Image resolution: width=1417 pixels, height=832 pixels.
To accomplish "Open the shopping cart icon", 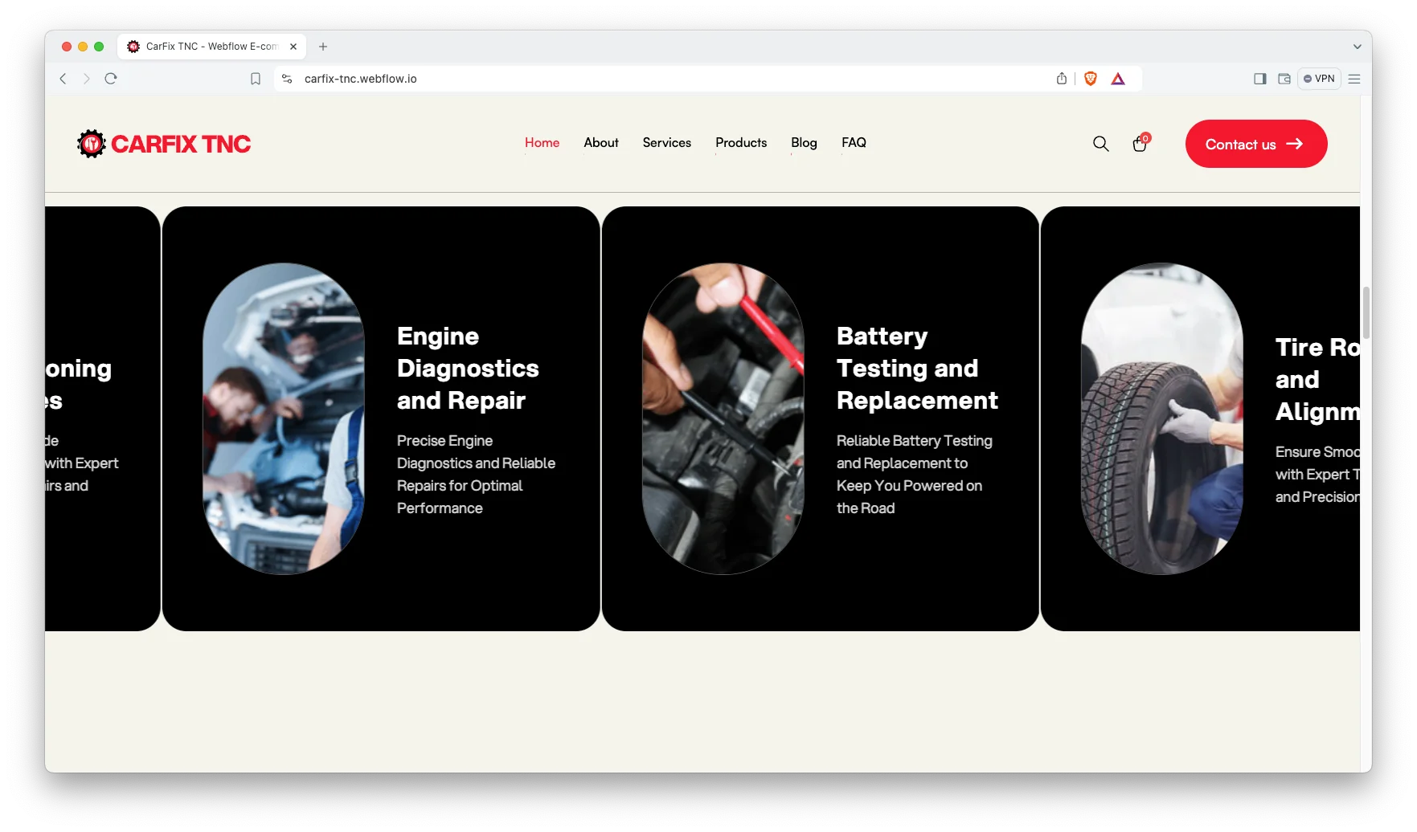I will click(1140, 144).
